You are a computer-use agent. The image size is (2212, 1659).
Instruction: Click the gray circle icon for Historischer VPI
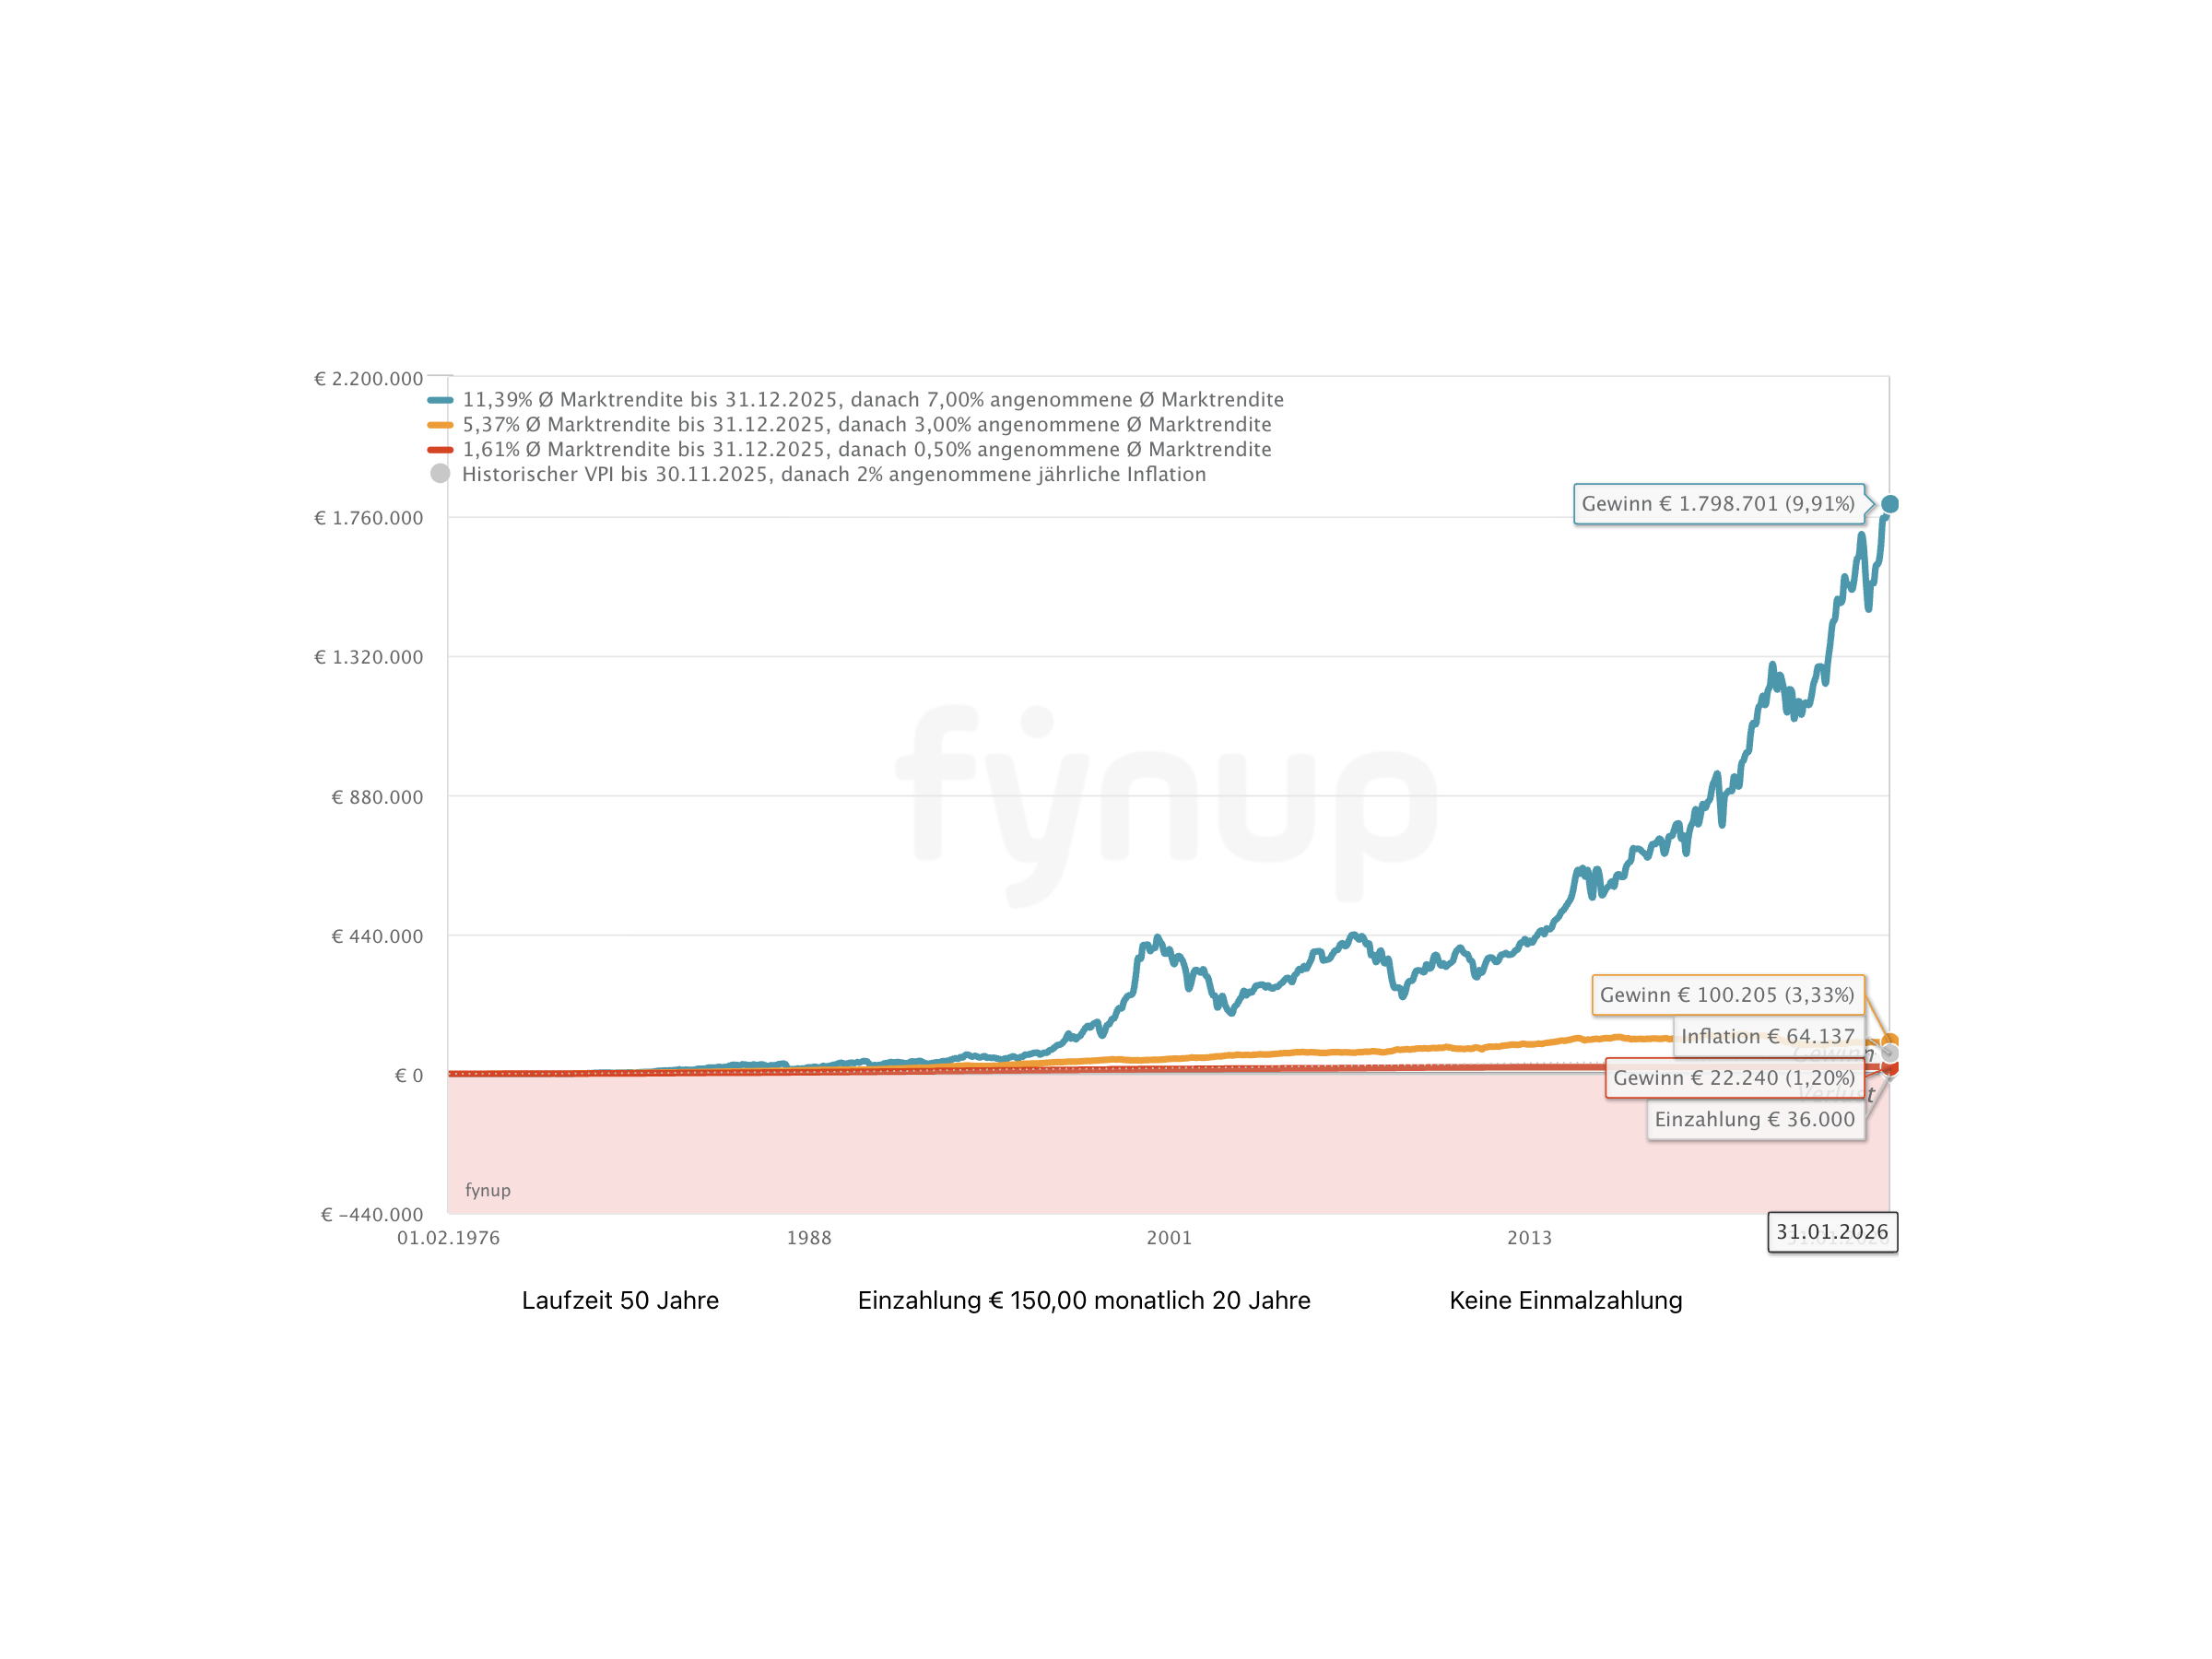440,474
